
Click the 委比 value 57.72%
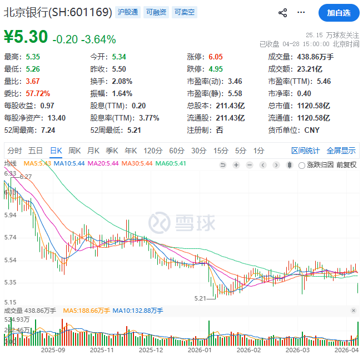[38, 94]
